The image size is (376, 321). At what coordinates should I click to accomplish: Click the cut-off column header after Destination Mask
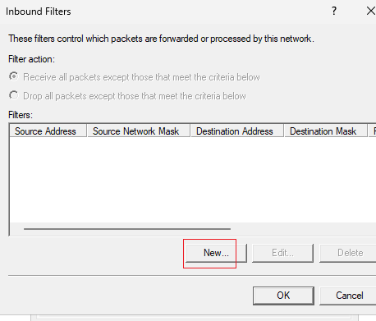[373, 131]
